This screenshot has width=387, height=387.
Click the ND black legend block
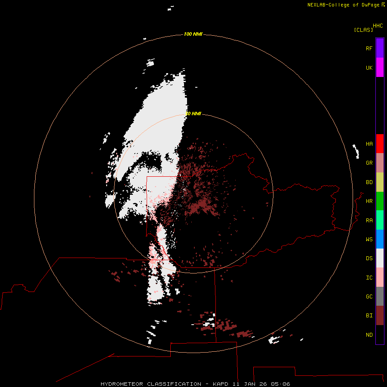click(x=380, y=335)
